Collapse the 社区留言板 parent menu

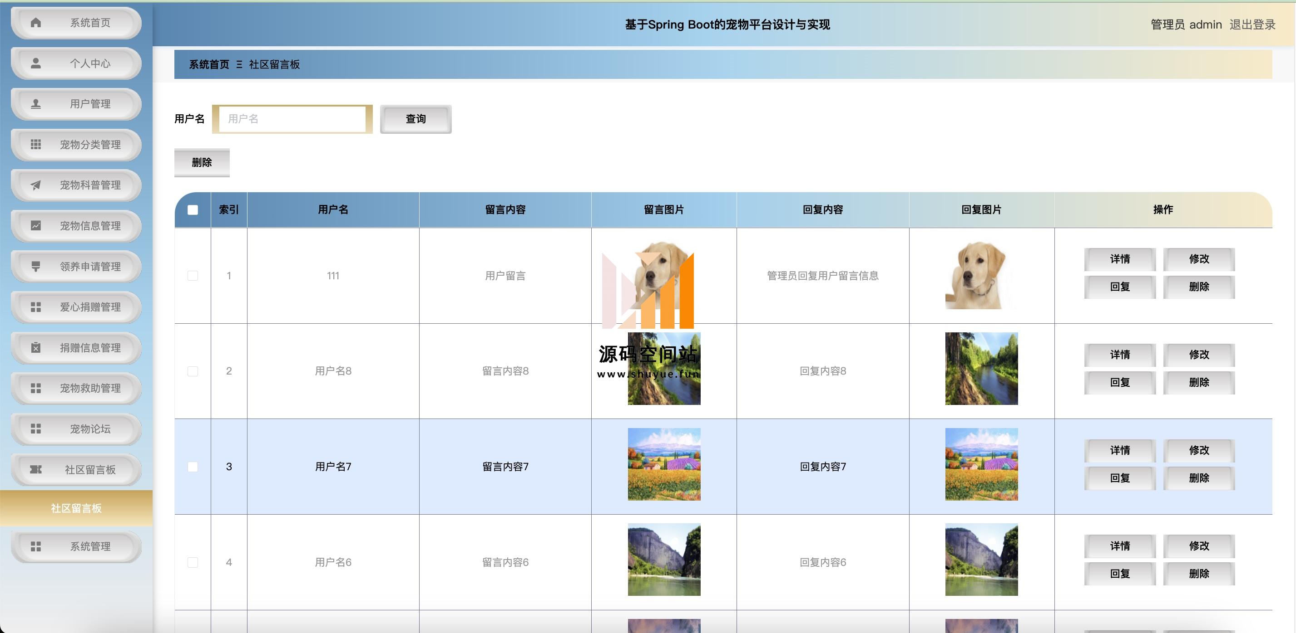coord(76,469)
